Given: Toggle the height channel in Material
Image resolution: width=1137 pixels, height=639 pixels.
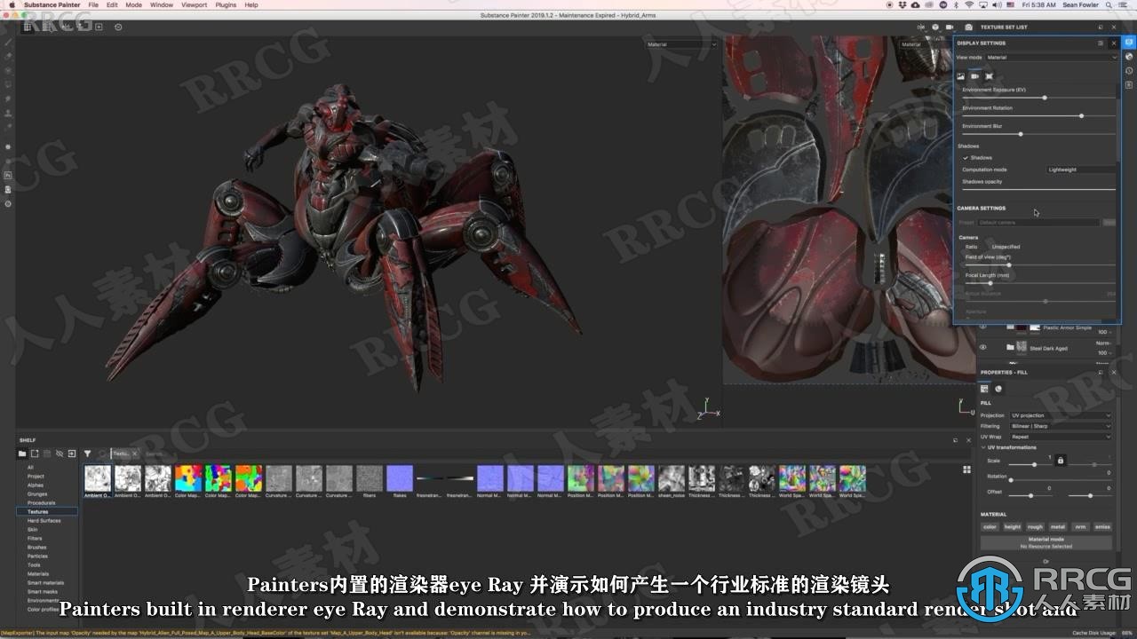Looking at the screenshot, I should 1013,526.
